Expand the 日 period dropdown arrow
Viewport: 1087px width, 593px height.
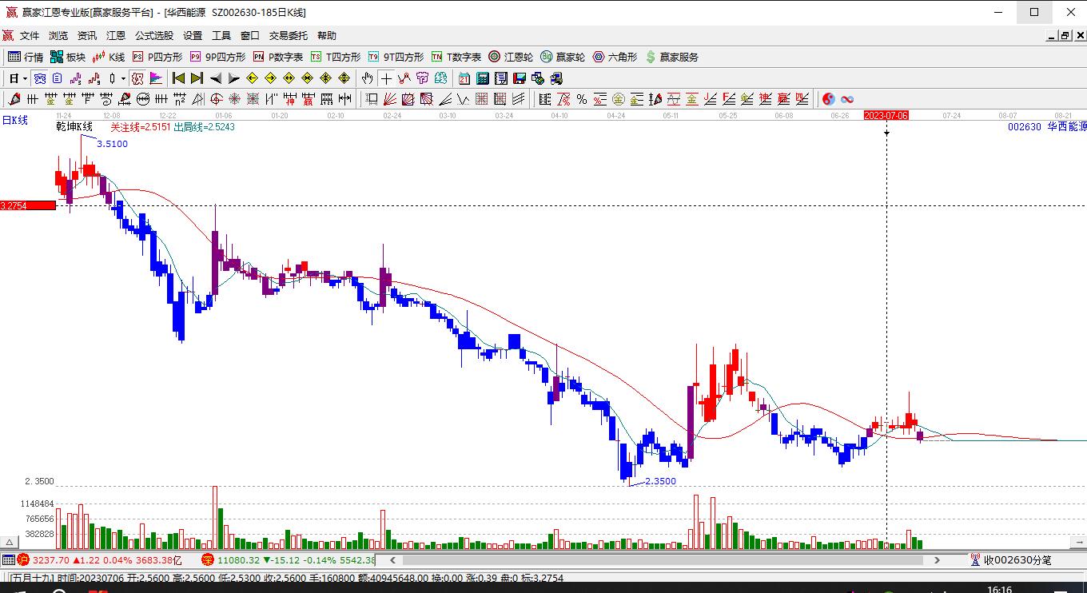pos(26,78)
